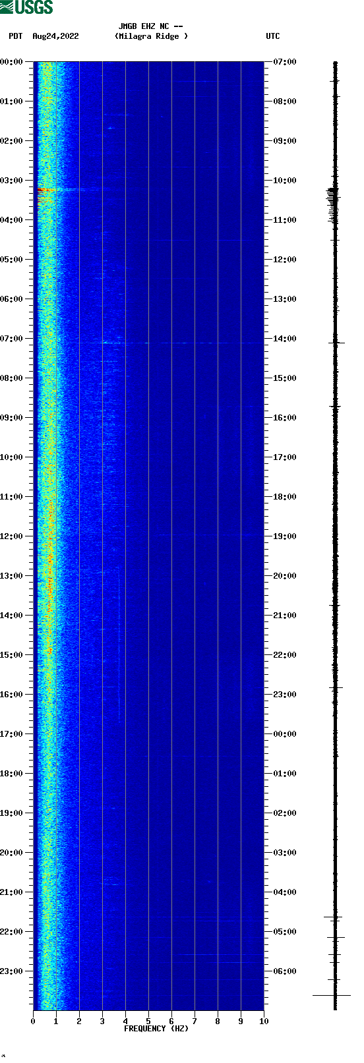Viewport: 364px width, 1063px height.
Task: Click the '(Milagra Ridge )' label
Action: (151, 36)
